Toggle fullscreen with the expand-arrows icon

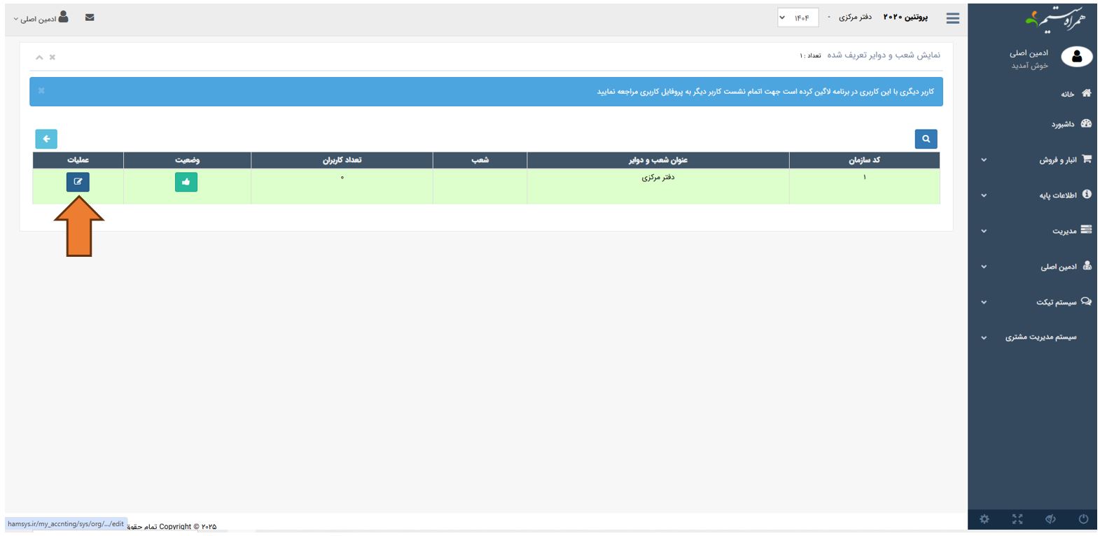coord(1017,519)
